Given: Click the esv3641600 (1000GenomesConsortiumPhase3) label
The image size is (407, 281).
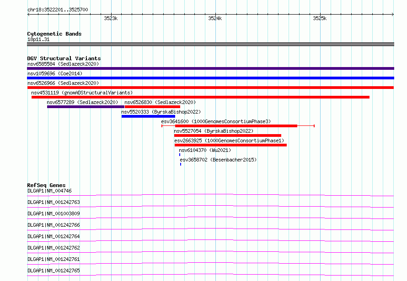Looking at the screenshot, I should [x=216, y=121].
